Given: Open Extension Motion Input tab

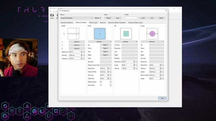Looking at the screenshot, I should (x=135, y=23).
